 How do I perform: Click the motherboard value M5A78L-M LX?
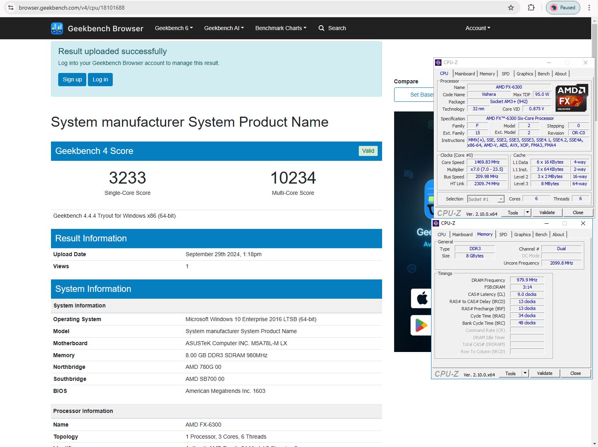click(236, 343)
